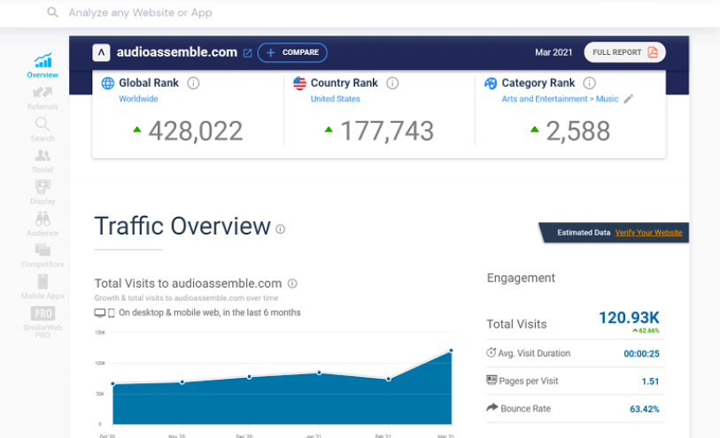The image size is (720, 438).
Task: Click the Mar 2021 date label
Action: 554,52
